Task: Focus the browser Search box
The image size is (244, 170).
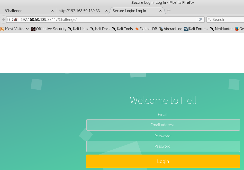Action: click(x=225, y=20)
